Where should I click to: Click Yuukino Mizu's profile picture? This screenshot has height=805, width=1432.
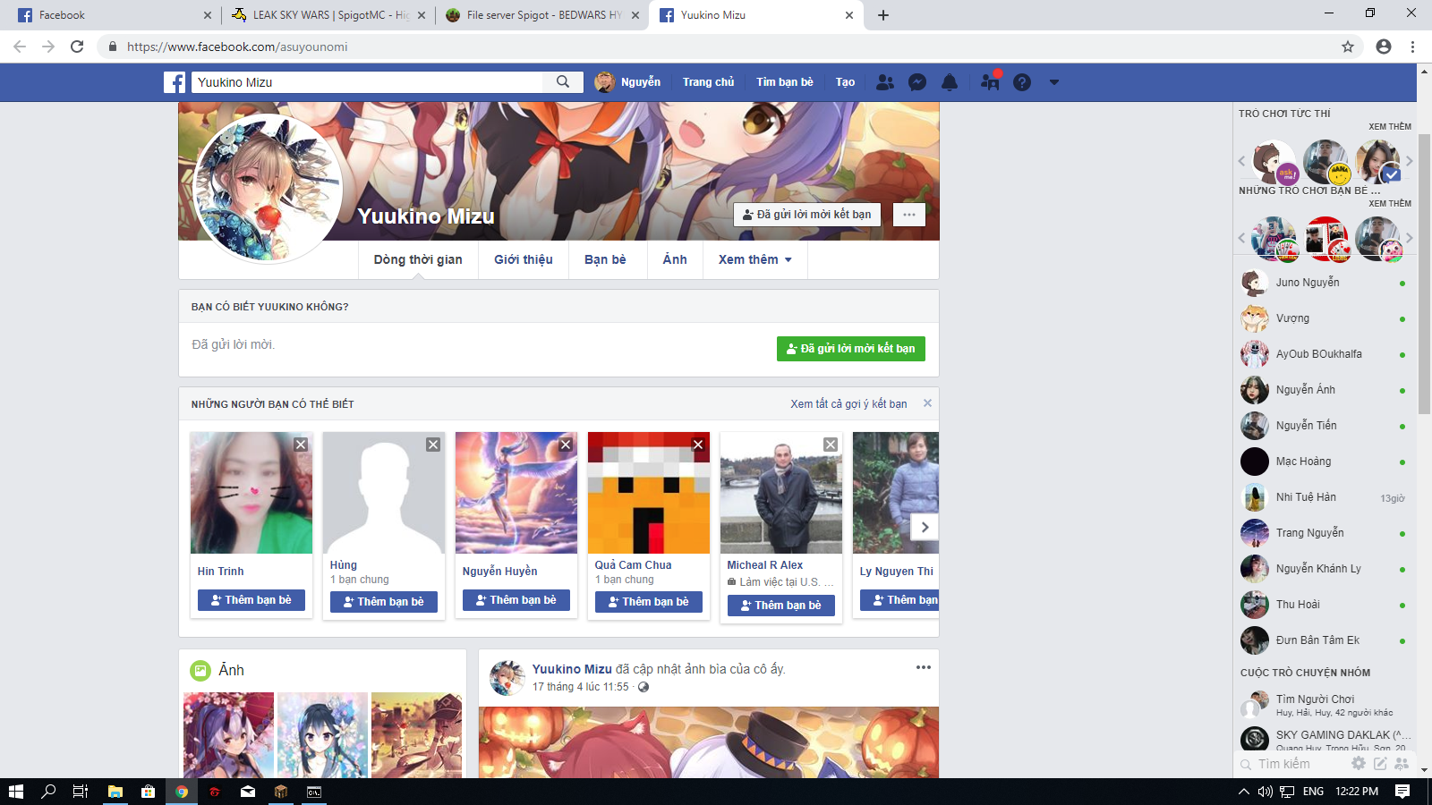[268, 189]
